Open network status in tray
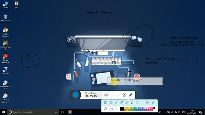 pyautogui.click(x=172, y=112)
